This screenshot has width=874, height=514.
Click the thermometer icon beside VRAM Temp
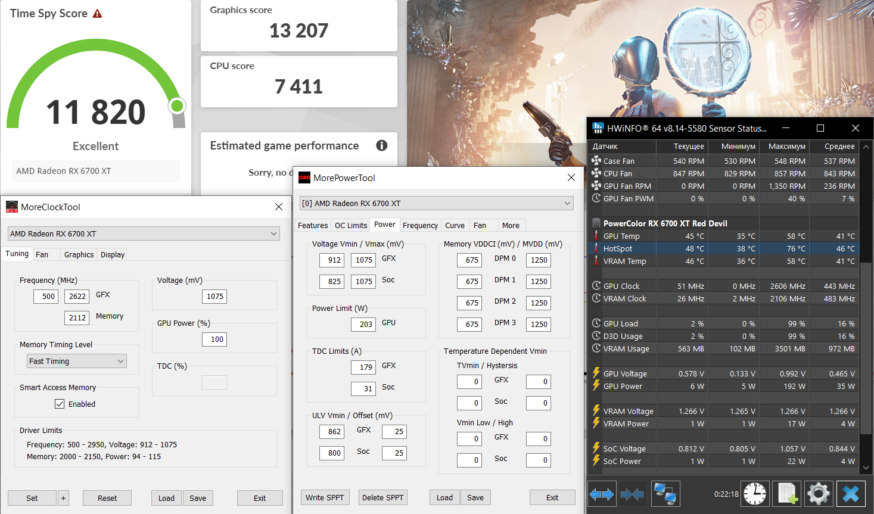(x=596, y=261)
